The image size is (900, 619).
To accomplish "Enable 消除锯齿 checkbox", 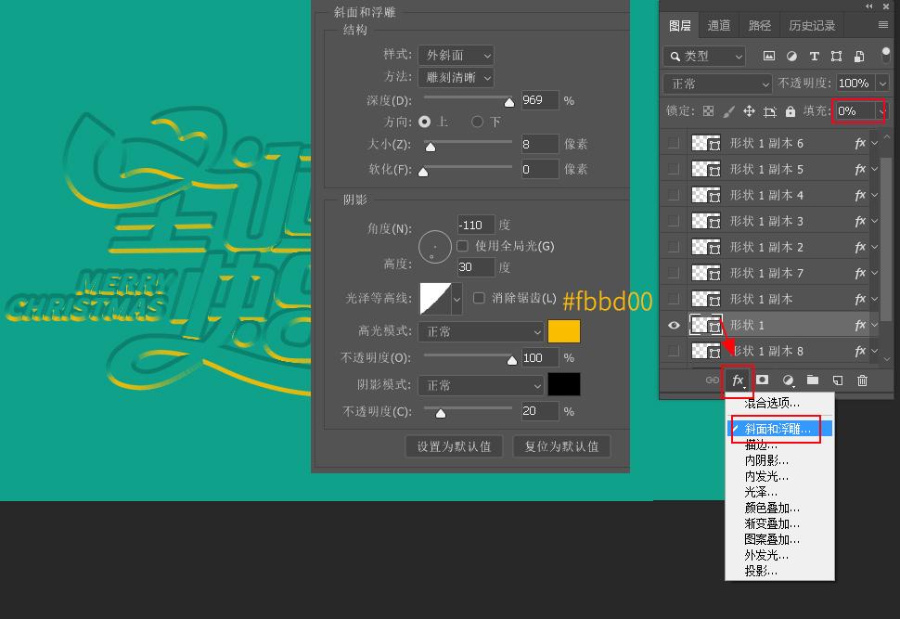I will 479,298.
